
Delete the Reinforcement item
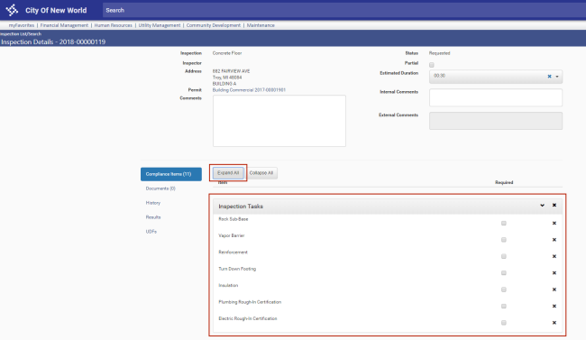click(554, 257)
